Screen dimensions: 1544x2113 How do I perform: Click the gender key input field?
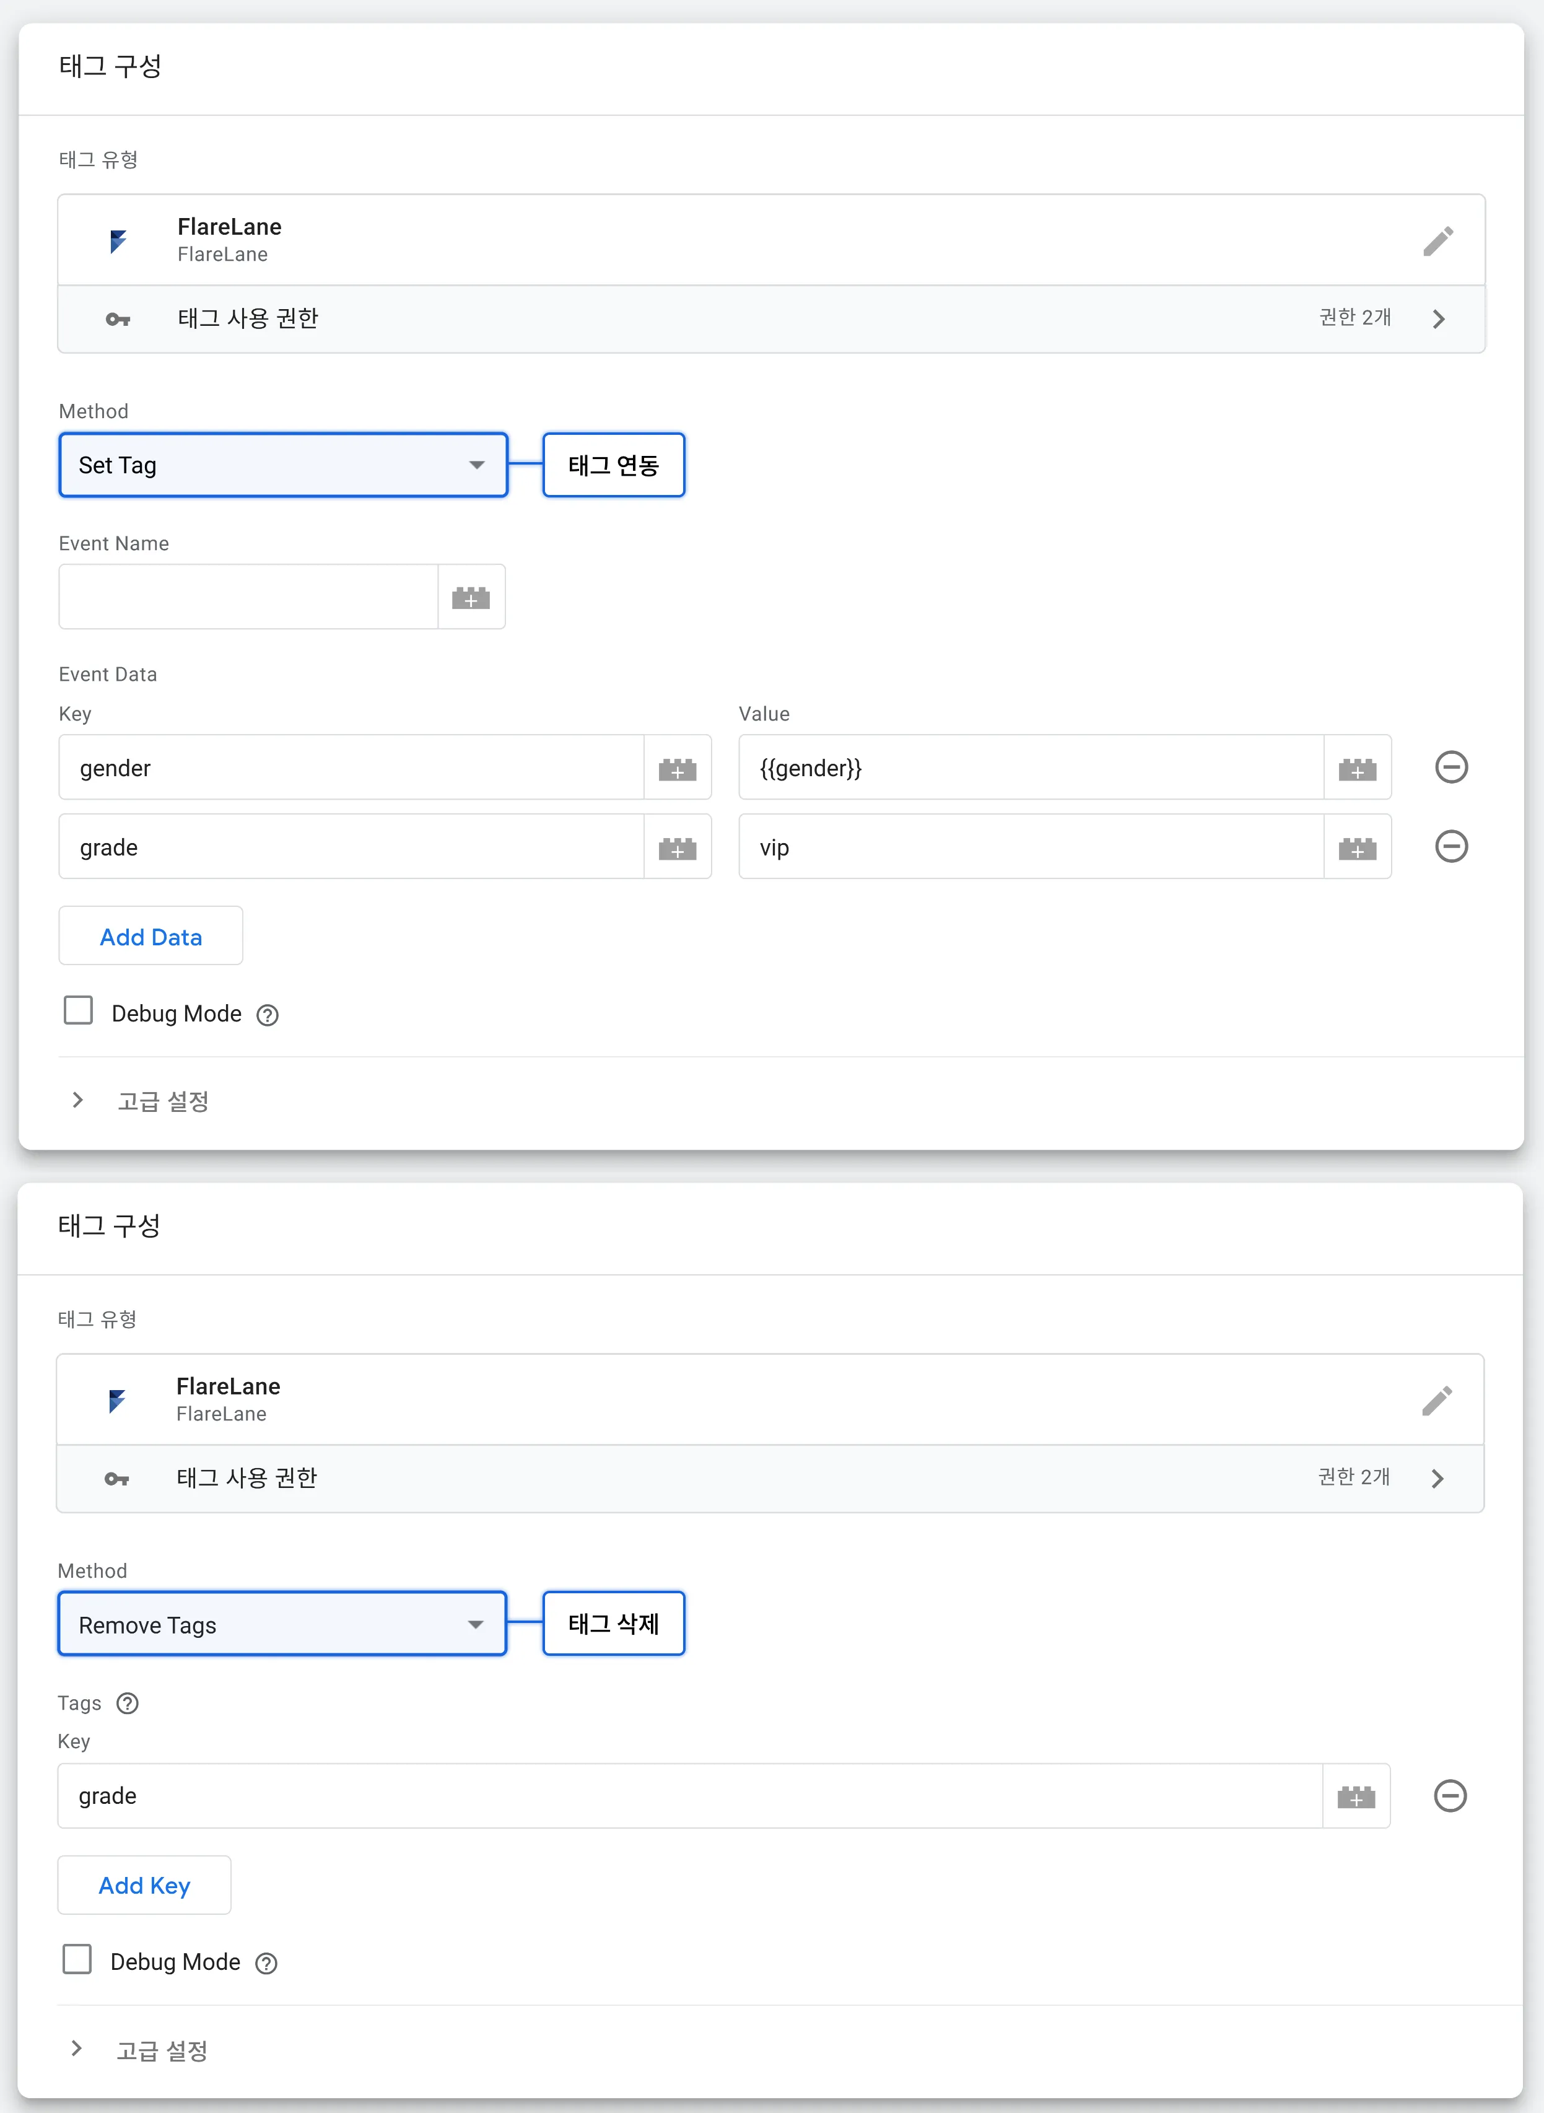(351, 768)
